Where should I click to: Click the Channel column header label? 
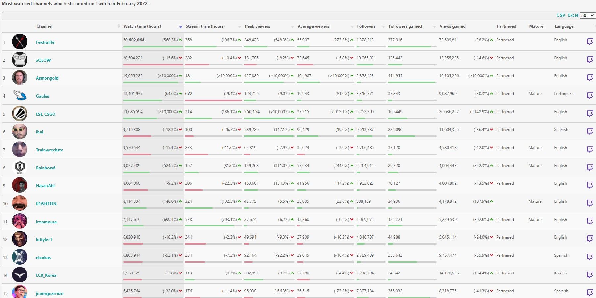coord(44,26)
